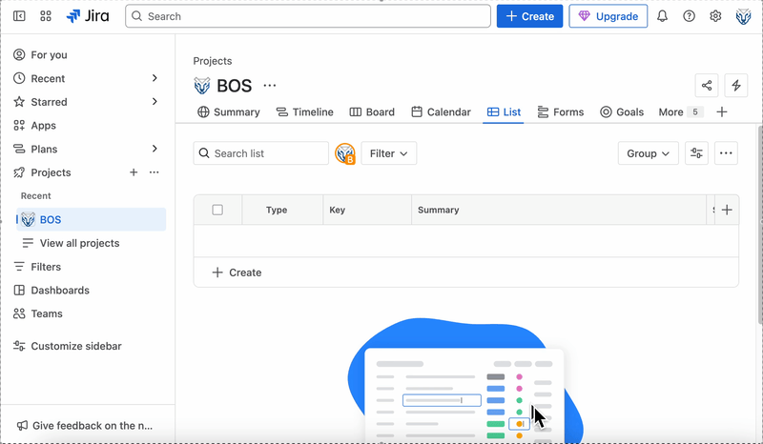The width and height of the screenshot is (763, 444).
Task: Open the view settings sliders icon
Action: [x=696, y=153]
